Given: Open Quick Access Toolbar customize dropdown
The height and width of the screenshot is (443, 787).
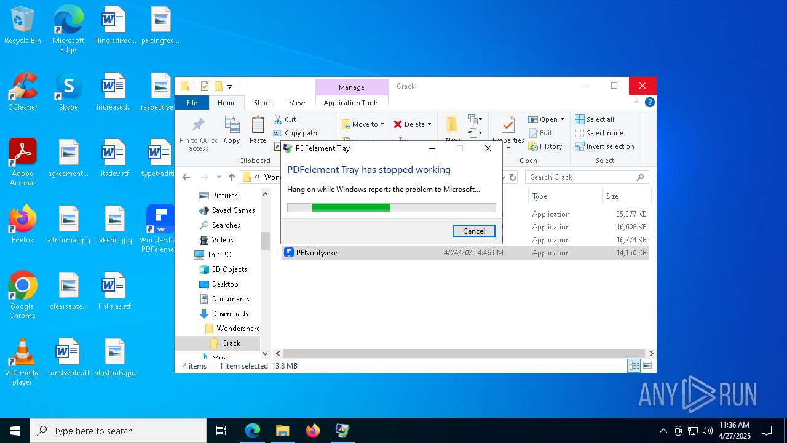Looking at the screenshot, I should [x=229, y=87].
